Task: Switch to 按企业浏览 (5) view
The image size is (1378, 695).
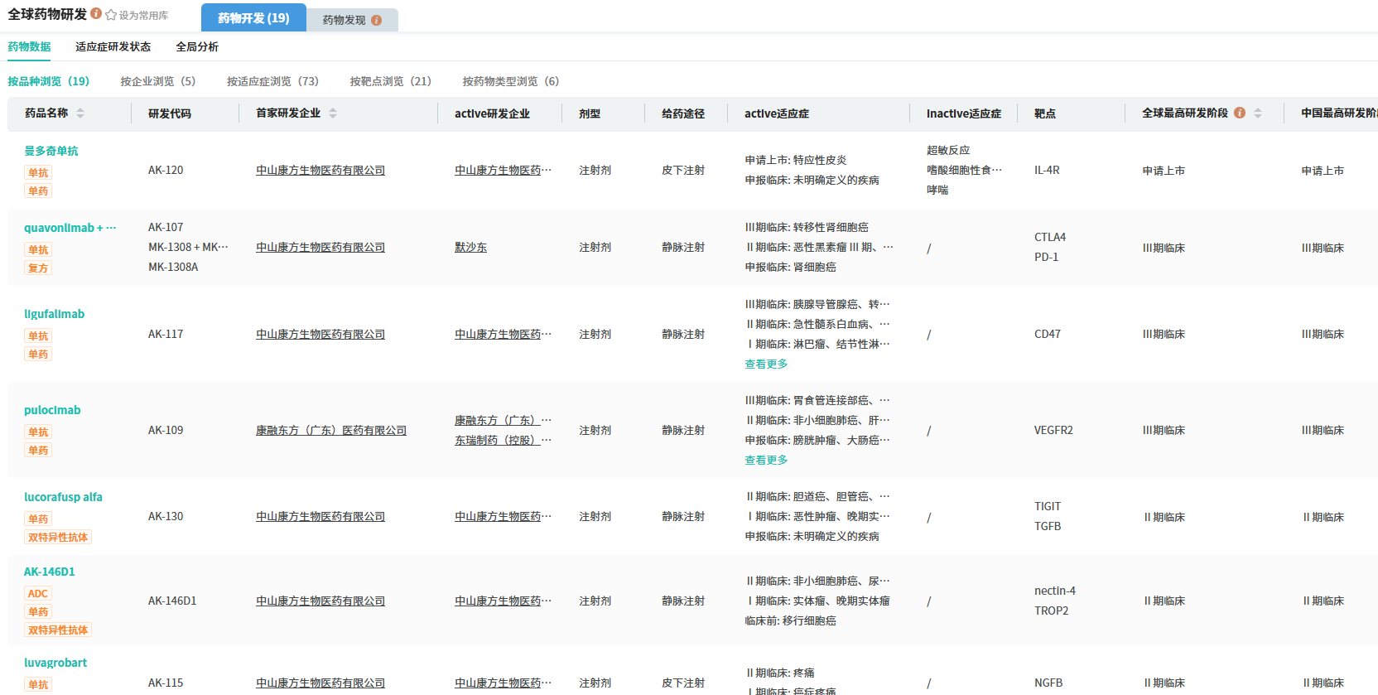Action: [x=158, y=81]
